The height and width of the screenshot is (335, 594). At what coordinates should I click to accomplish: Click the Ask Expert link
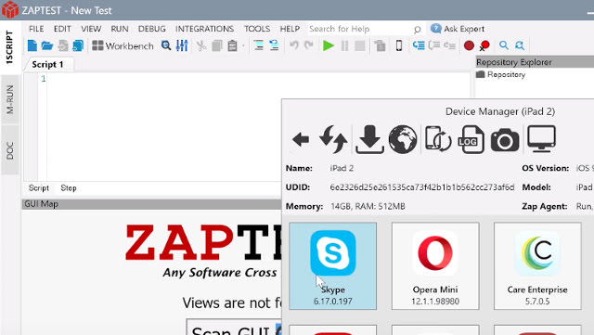tap(458, 29)
